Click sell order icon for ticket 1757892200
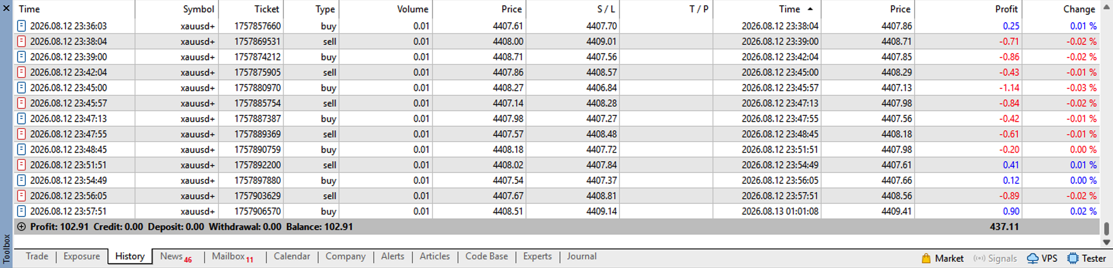 pos(21,165)
